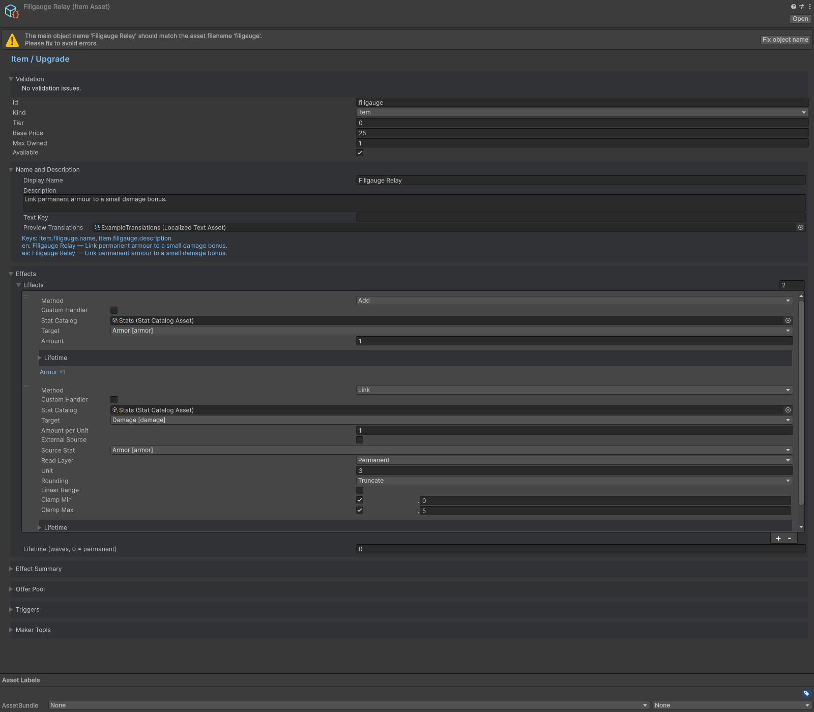Viewport: 814px width, 712px height.
Task: Enable Custom Handler on the Add effect
Action: click(114, 310)
